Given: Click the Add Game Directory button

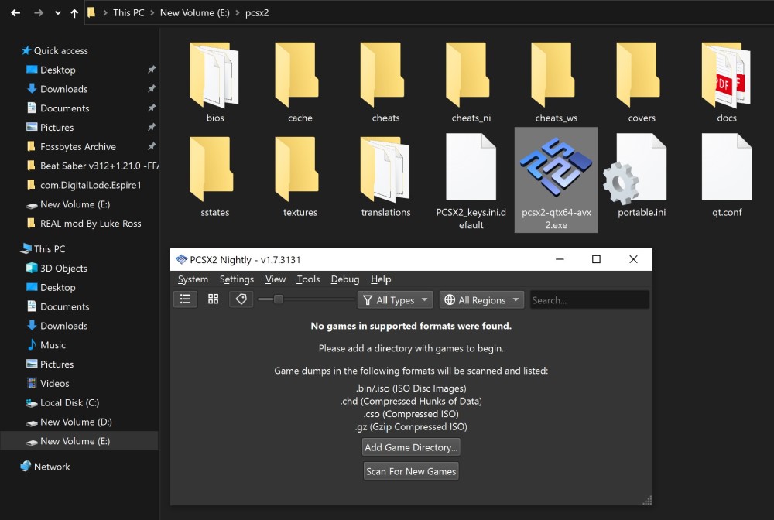Looking at the screenshot, I should [x=410, y=447].
